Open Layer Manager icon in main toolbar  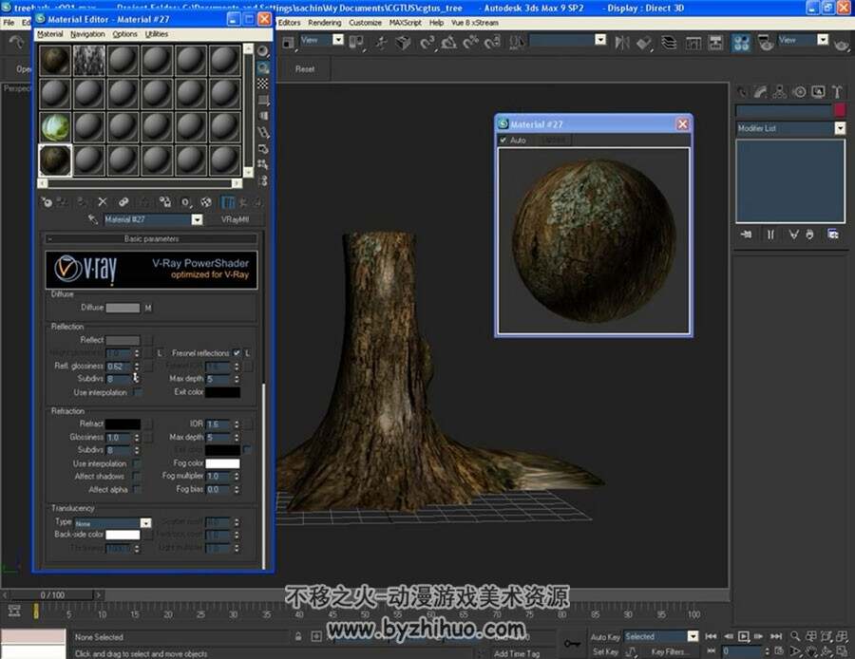tap(669, 43)
